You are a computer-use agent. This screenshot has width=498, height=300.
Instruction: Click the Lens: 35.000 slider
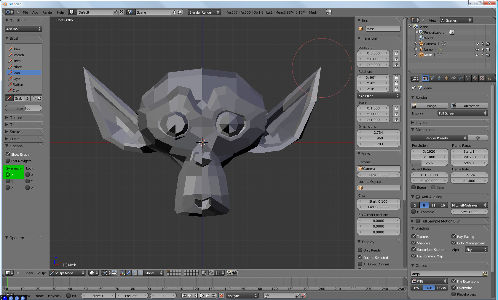[x=379, y=175]
